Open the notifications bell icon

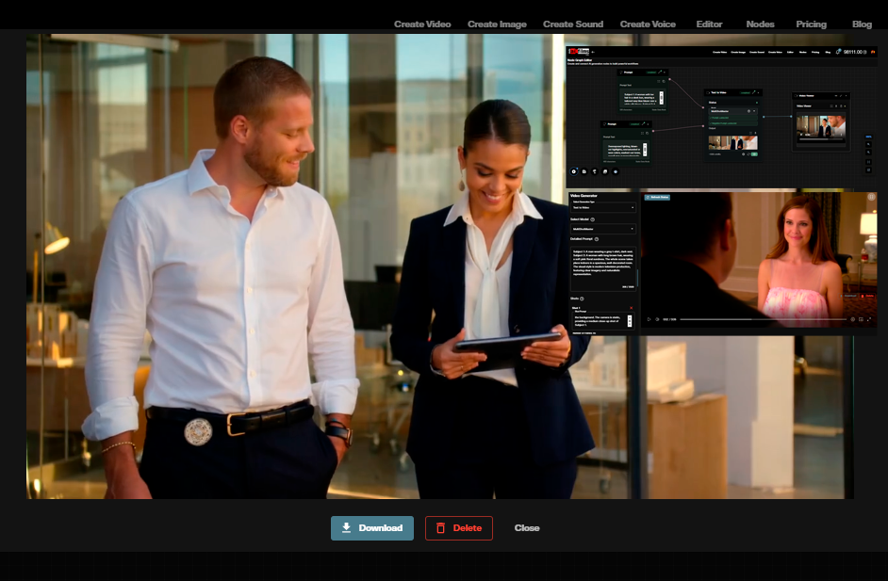pyautogui.click(x=837, y=52)
